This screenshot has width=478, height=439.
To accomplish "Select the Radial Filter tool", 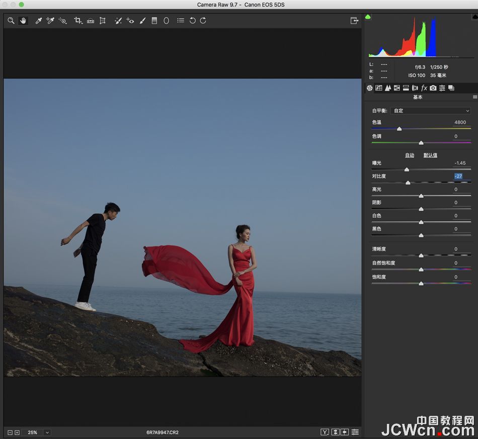I will coord(166,21).
